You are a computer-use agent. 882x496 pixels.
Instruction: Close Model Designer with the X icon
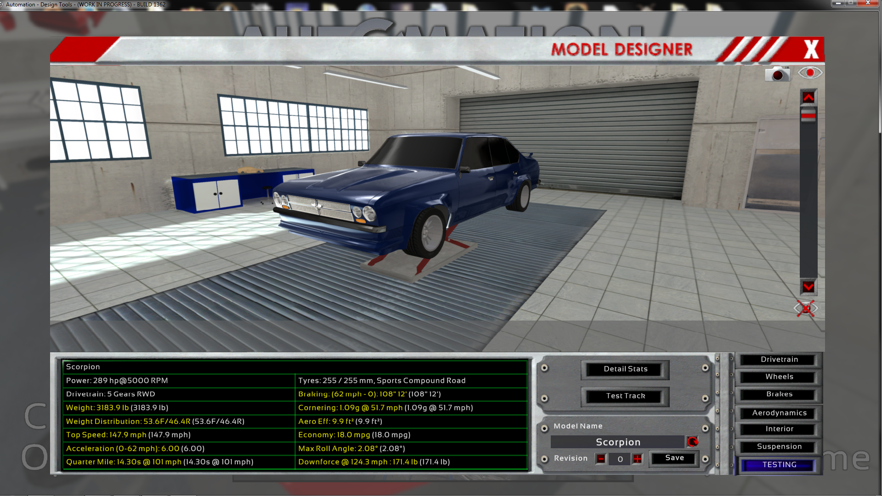pos(811,49)
